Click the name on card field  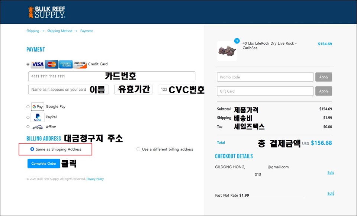pos(68,90)
